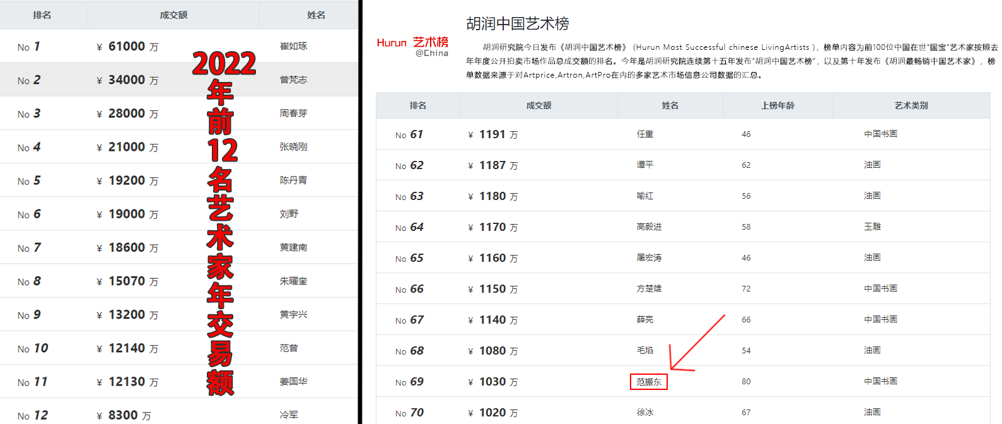This screenshot has width=1002, height=424.
Task: Select the artist name 周春芽
Action: point(293,113)
